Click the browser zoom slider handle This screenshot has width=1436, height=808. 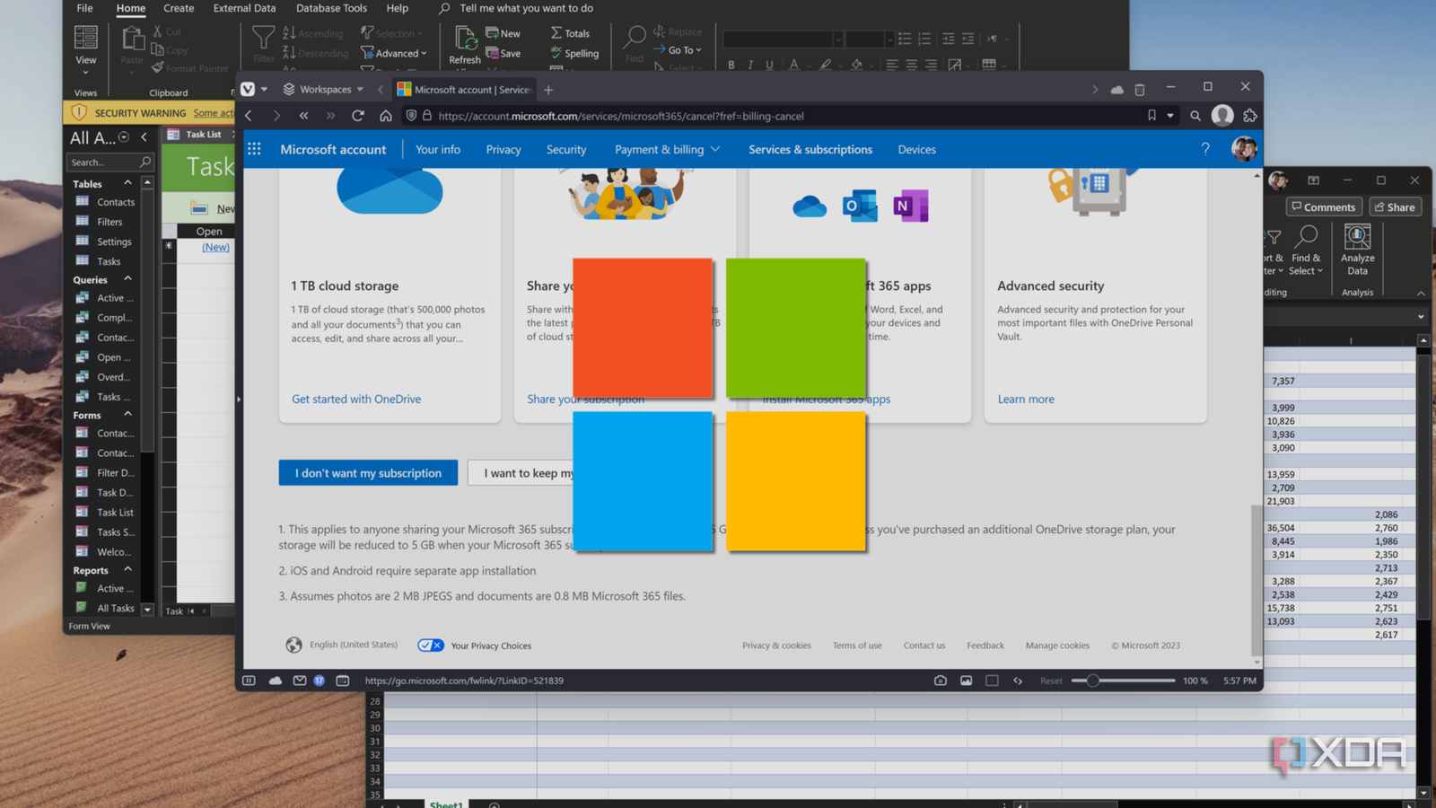(1092, 681)
